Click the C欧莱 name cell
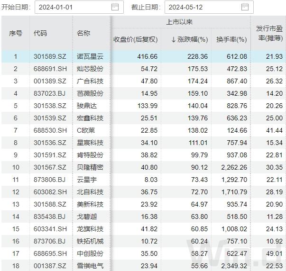The width and height of the screenshot is (286, 271). [86, 130]
